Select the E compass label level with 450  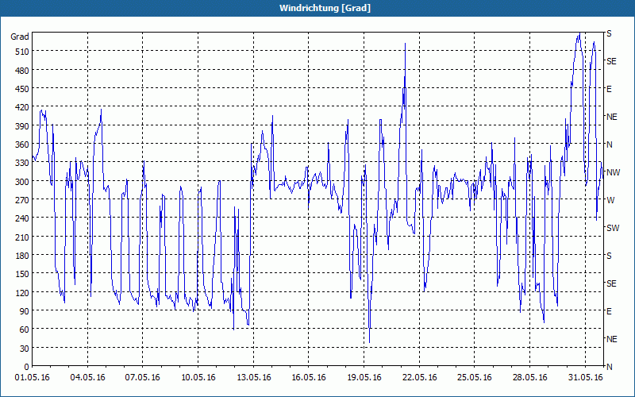click(x=609, y=89)
